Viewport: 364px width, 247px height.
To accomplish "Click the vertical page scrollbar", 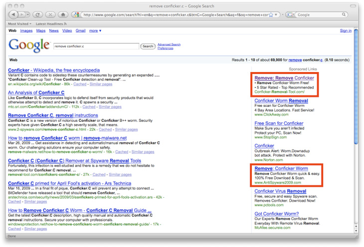I will [x=356, y=124].
